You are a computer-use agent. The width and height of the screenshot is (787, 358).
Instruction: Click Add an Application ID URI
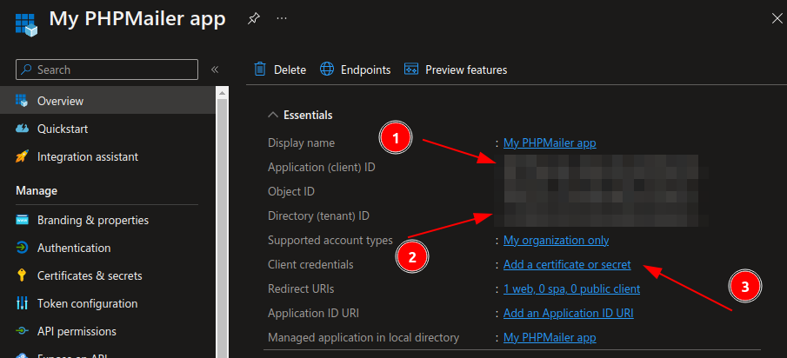[568, 314]
